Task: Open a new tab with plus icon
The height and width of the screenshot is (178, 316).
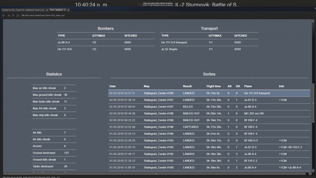Action: tap(69, 10)
